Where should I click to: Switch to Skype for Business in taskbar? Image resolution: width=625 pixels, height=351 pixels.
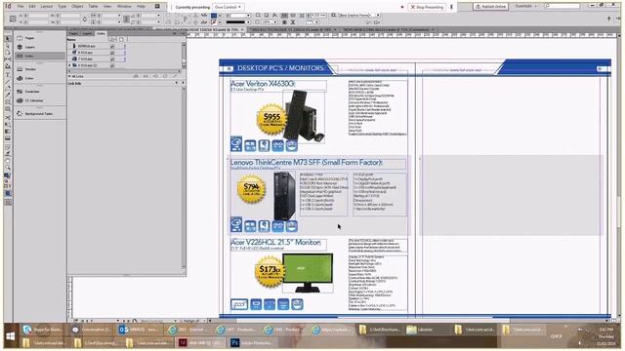[42, 330]
